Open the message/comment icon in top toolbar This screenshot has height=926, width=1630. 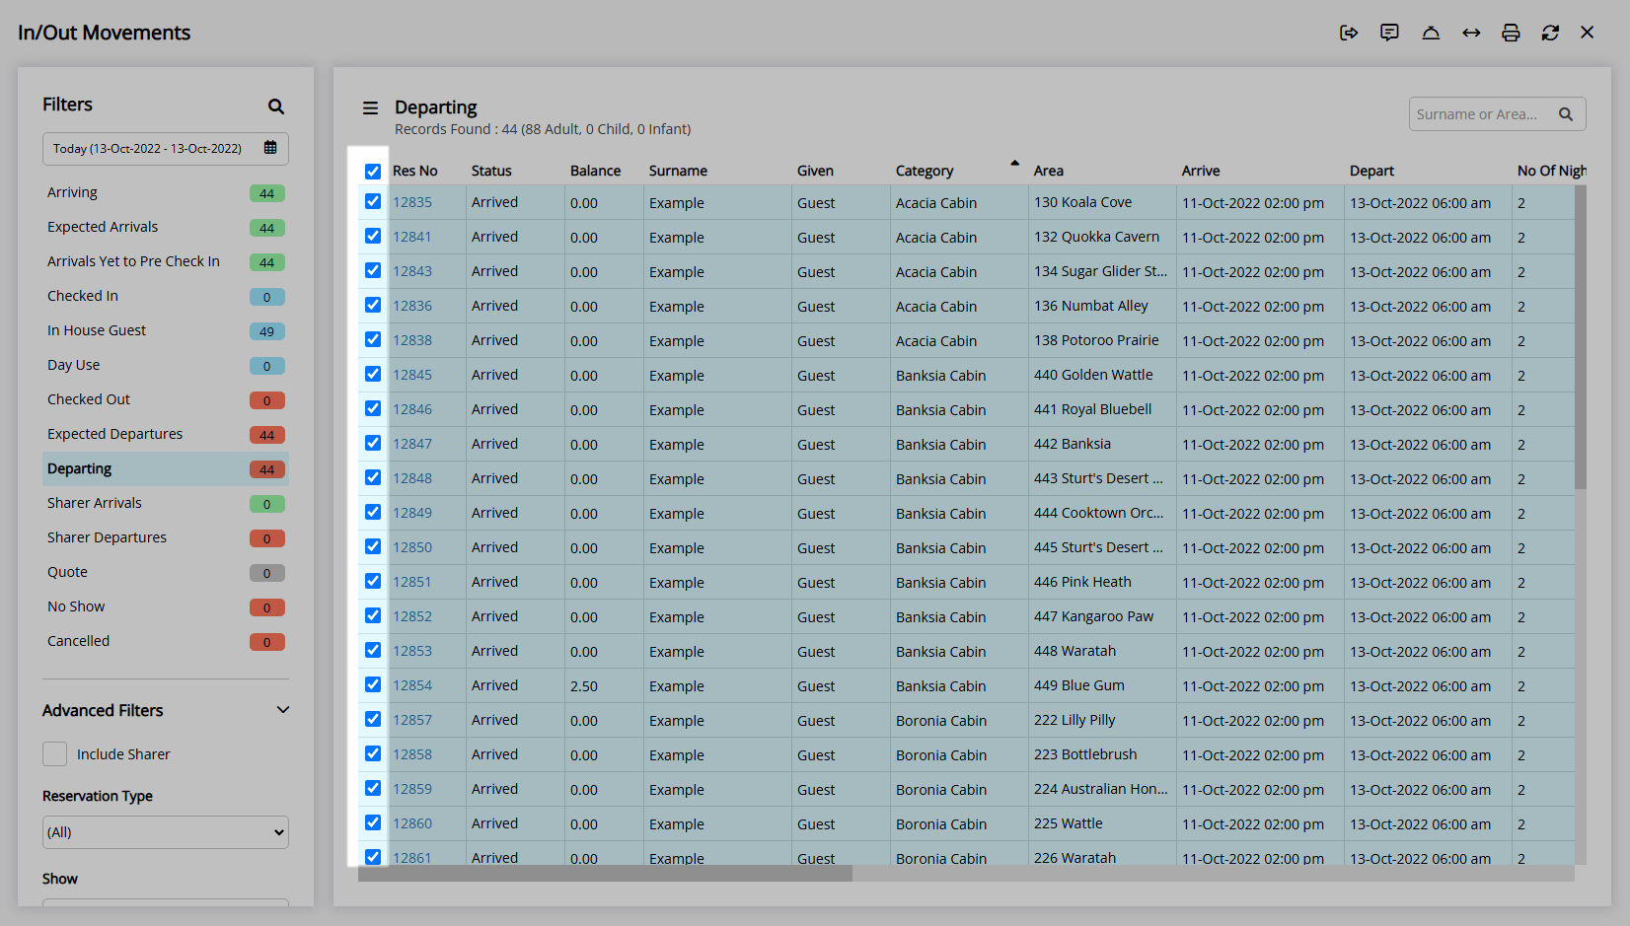pos(1389,33)
